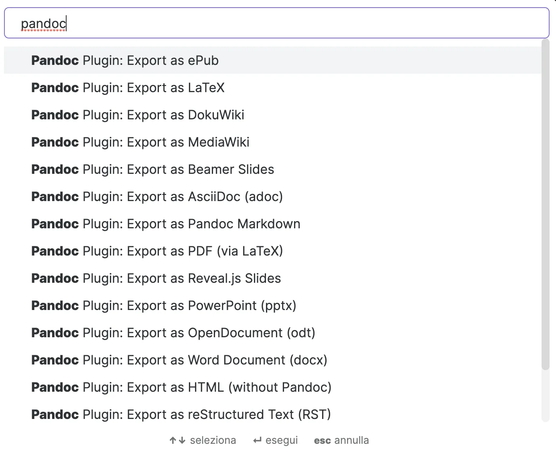Select Pandoc Plugin: Export as ePub
Image resolution: width=556 pixels, height=455 pixels.
(x=125, y=60)
